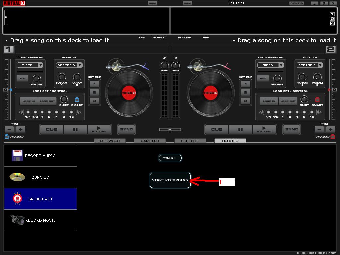Choose the Burn CD disc icon

click(x=17, y=177)
